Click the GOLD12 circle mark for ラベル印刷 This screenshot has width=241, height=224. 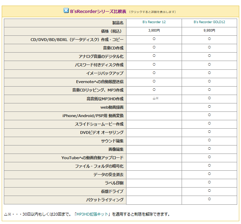click(x=209, y=182)
